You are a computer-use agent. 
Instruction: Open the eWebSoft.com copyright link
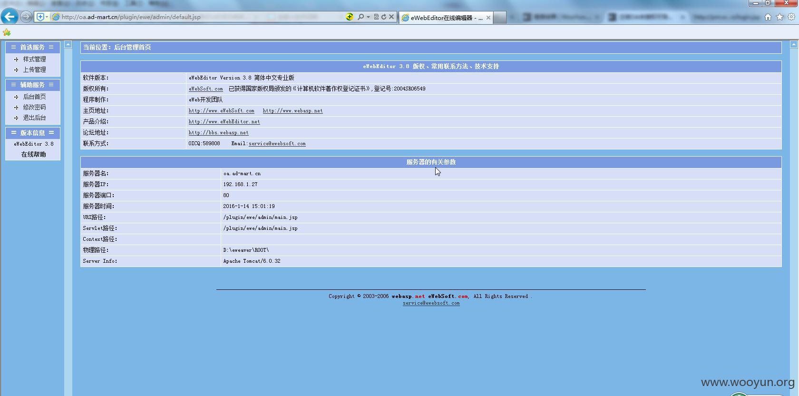point(205,89)
